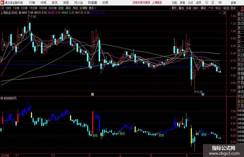Click the 5.36 low price label
Image resolution: width=244 pixels, height=157 pixels.
[200, 92]
